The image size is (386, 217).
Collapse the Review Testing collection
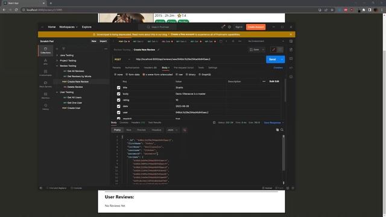click(57, 66)
